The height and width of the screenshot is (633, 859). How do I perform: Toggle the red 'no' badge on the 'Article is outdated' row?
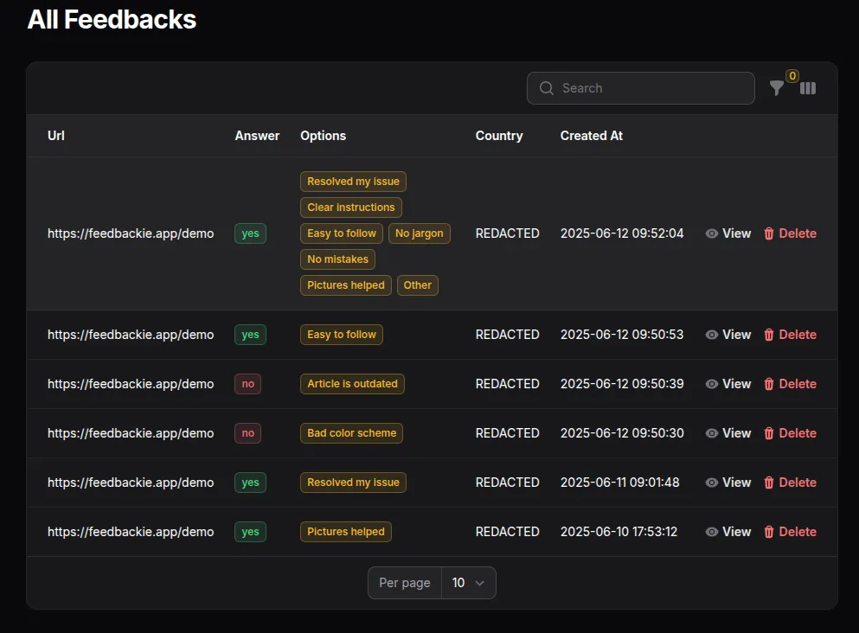tap(247, 384)
